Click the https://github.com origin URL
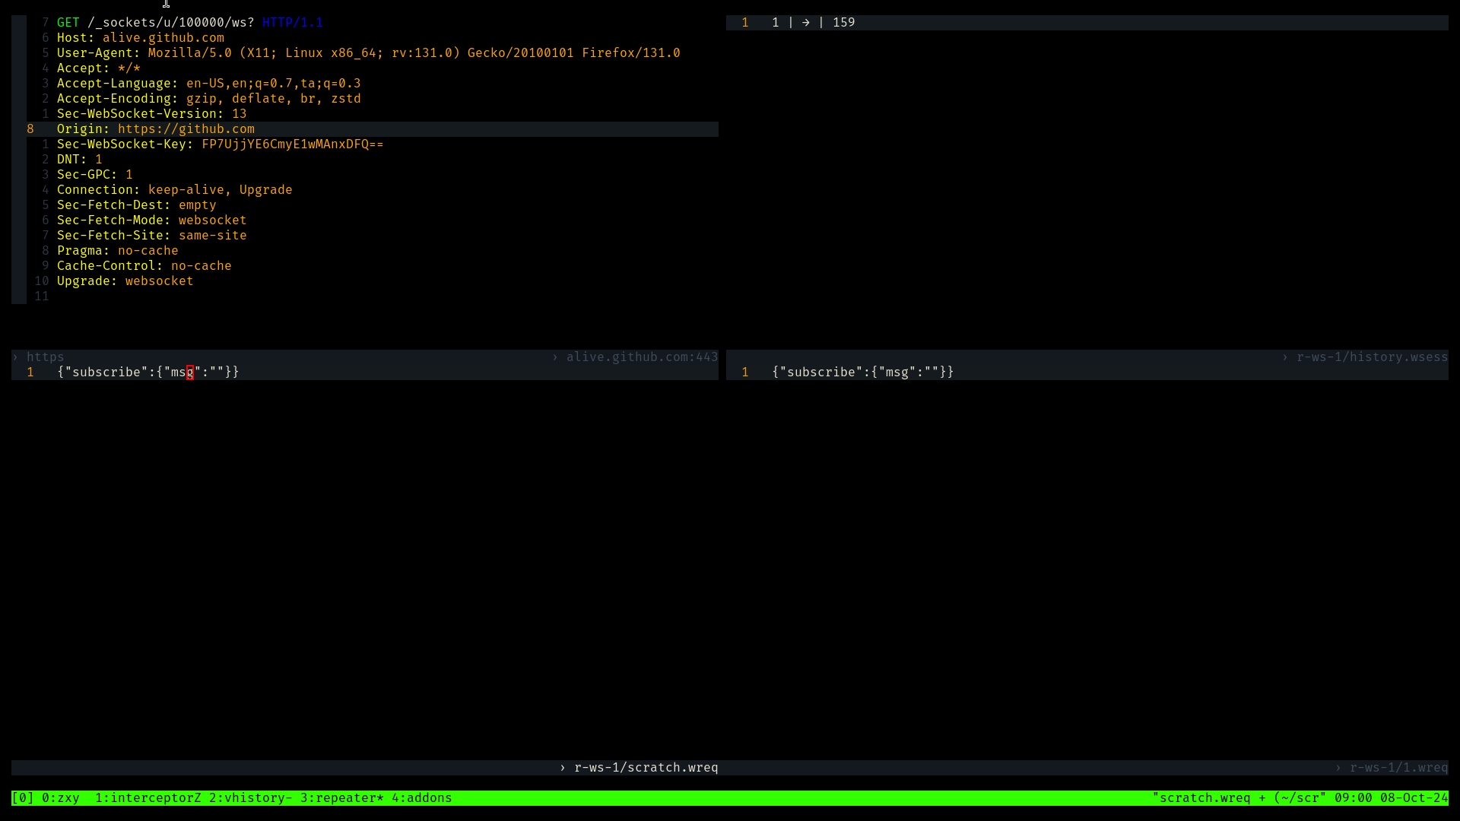This screenshot has width=1460, height=821. pos(186,128)
